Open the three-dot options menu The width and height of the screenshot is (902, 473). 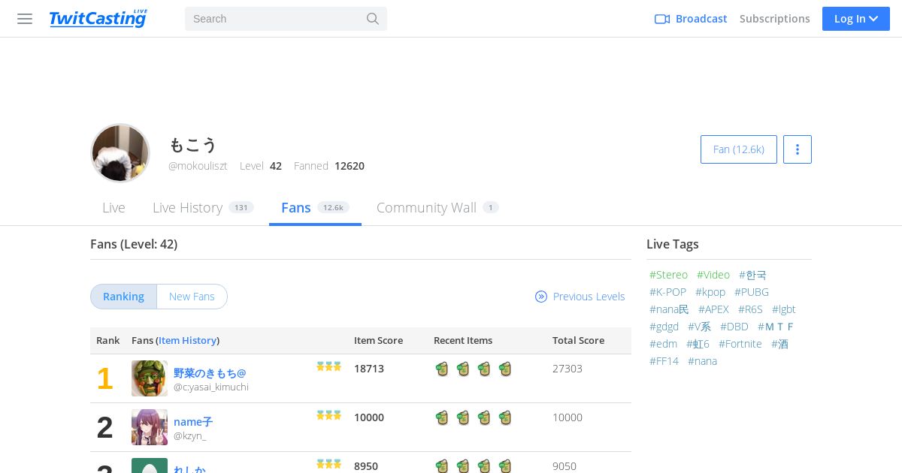(798, 149)
